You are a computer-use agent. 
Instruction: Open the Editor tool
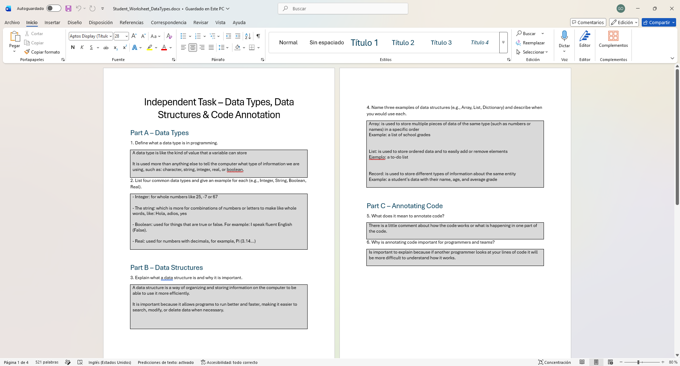pyautogui.click(x=585, y=39)
